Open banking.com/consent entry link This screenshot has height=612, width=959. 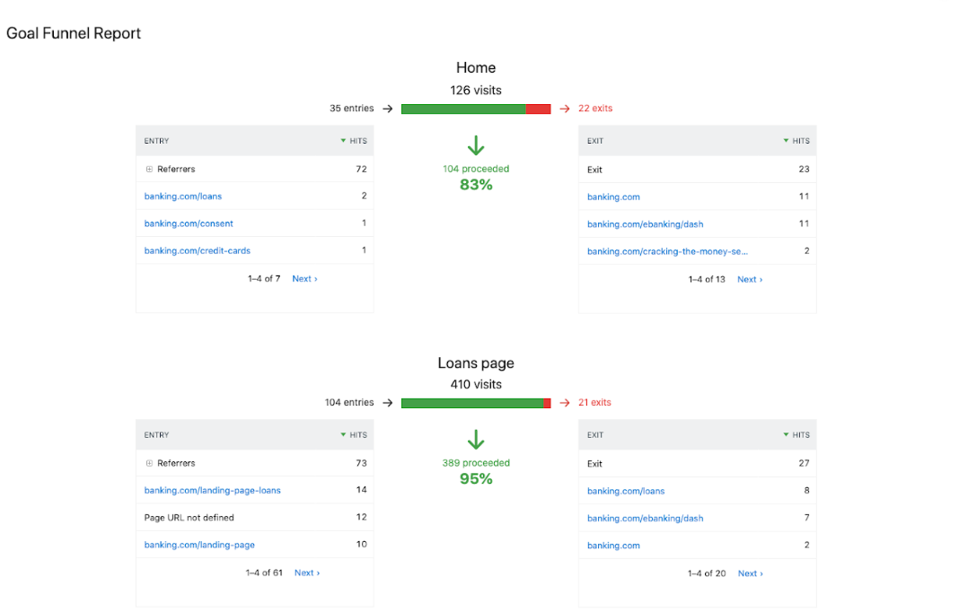pos(189,223)
